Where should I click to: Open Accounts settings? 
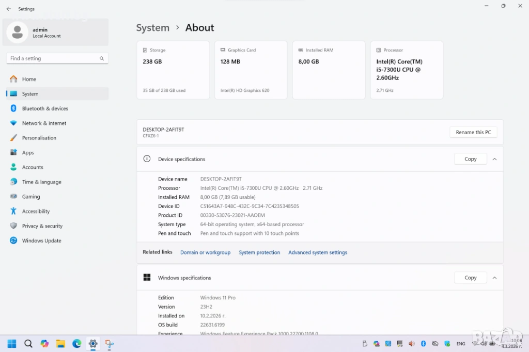[33, 167]
